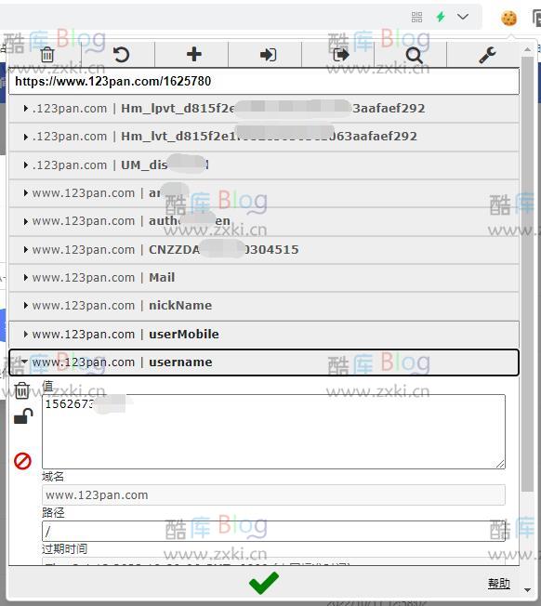Click the red block cookie icon
Viewport: 541px width, 606px height.
point(22,461)
